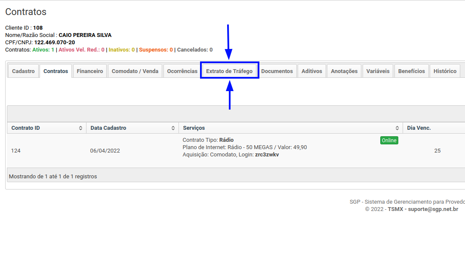Switch to the Aditivos tab
Viewport: 465px width, 269px height.
tap(312, 71)
